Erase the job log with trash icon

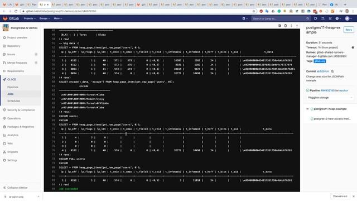click(x=285, y=26)
